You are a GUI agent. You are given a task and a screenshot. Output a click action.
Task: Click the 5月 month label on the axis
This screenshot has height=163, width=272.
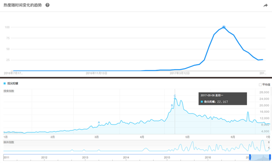(x=187, y=137)
